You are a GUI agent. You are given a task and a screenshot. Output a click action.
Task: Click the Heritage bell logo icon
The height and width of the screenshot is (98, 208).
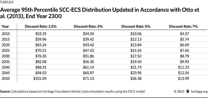tap(188, 91)
